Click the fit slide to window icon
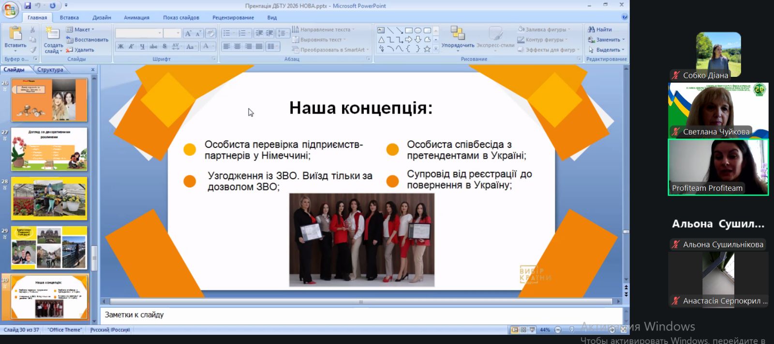 click(x=624, y=330)
